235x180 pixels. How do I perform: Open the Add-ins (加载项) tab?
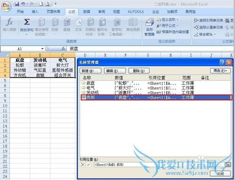click(x=172, y=12)
